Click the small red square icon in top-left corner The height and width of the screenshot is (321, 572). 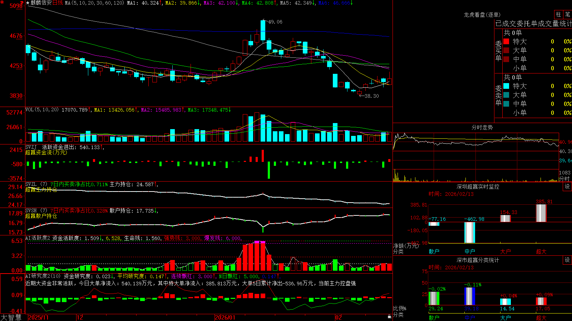[x=1, y=2]
